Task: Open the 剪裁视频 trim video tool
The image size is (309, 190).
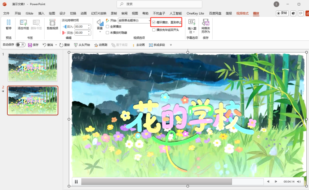Action: (52, 23)
